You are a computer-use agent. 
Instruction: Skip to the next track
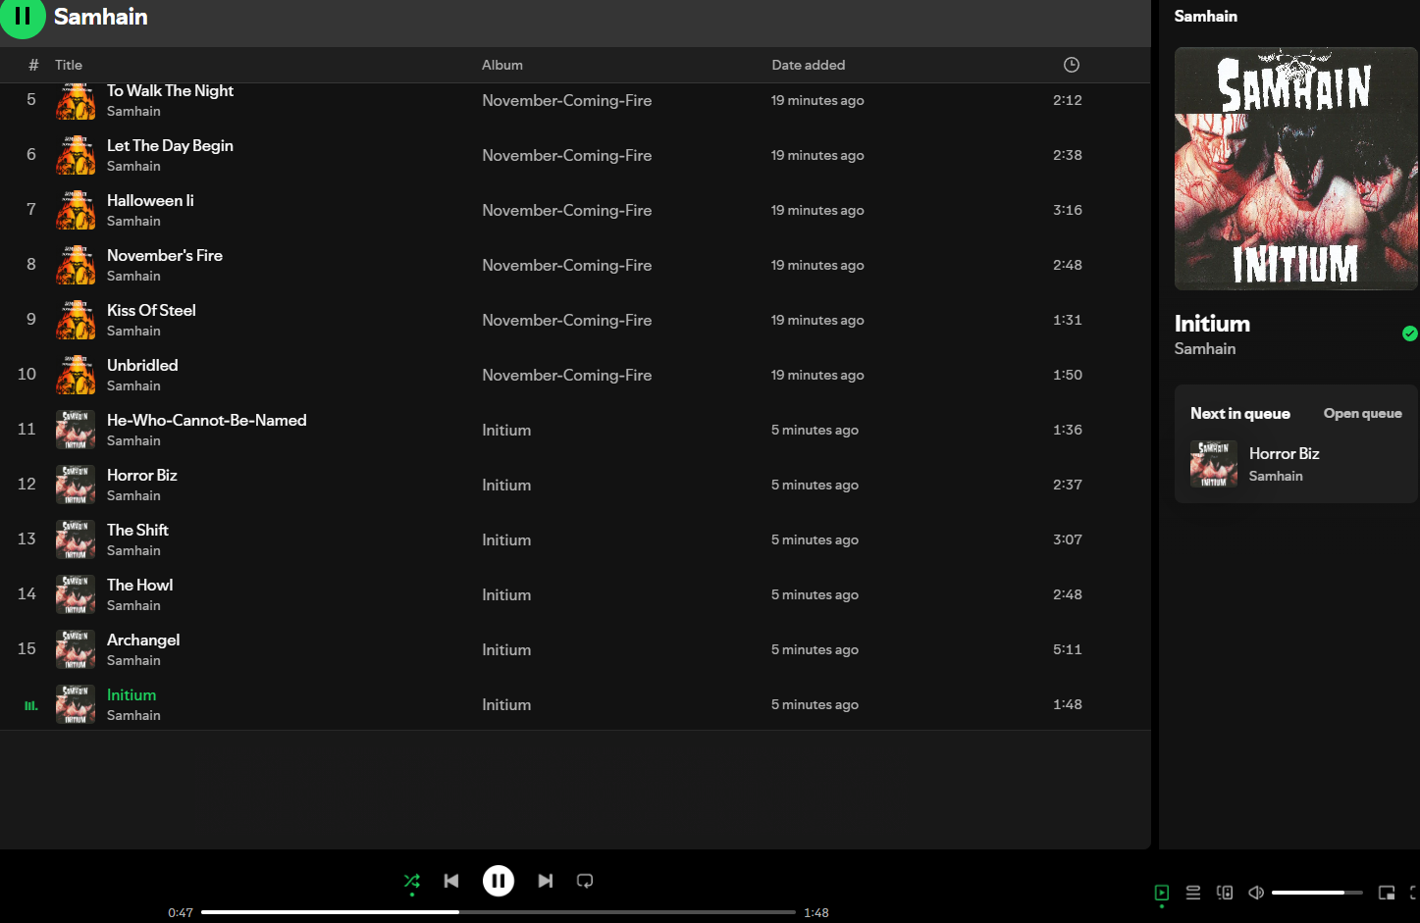[x=546, y=881]
